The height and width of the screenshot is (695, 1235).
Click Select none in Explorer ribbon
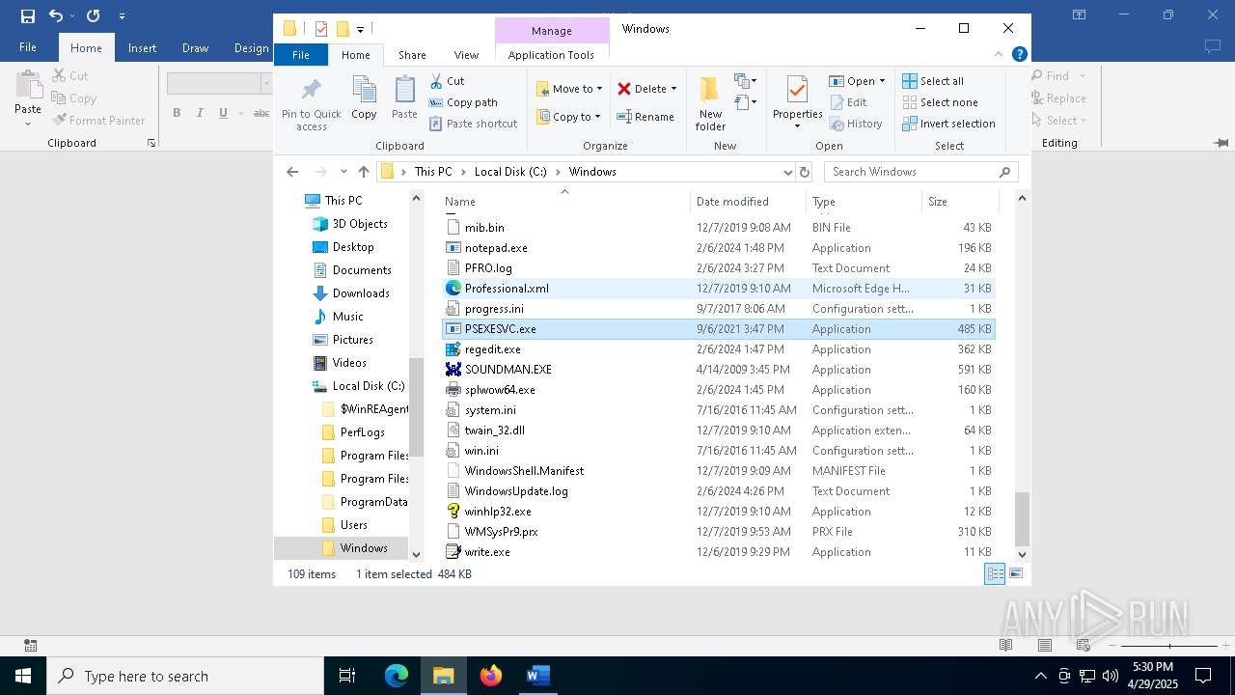(x=940, y=102)
